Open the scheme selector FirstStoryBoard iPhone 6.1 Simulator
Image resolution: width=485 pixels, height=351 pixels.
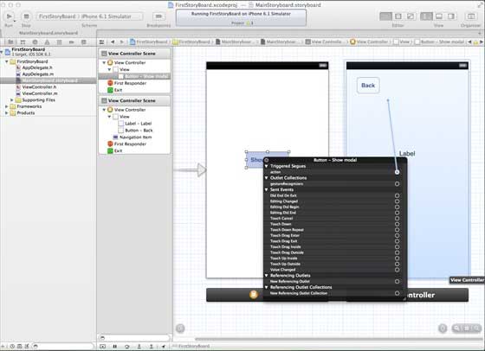(x=89, y=16)
